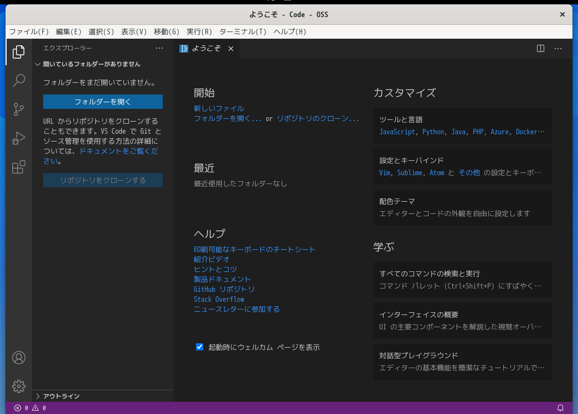Open the 実行(R) menu
This screenshot has width=578, height=414.
point(199,32)
